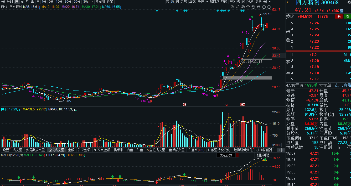Select 换手率 turnover rate tab
Viewport: 351px width, 186px height.
click(x=118, y=150)
